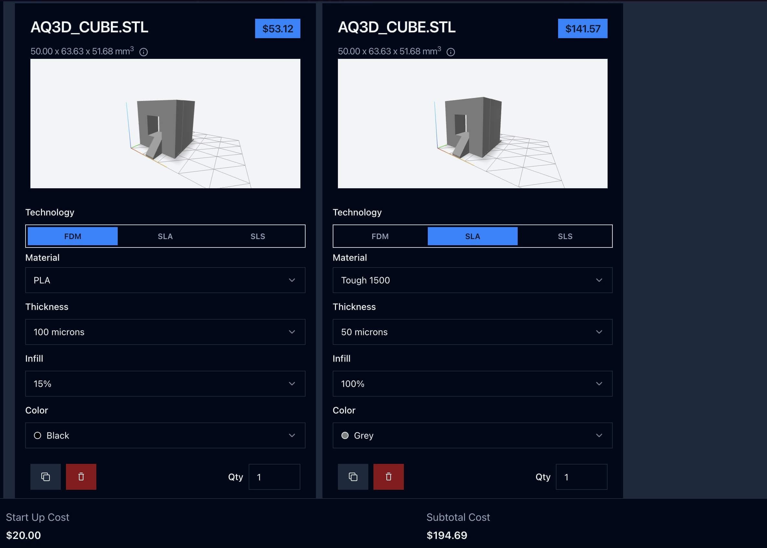Image resolution: width=767 pixels, height=548 pixels.
Task: Click the Qty field of the FDM part
Action: click(x=274, y=477)
